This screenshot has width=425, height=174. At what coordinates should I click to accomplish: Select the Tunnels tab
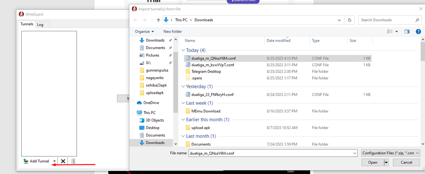pos(27,24)
